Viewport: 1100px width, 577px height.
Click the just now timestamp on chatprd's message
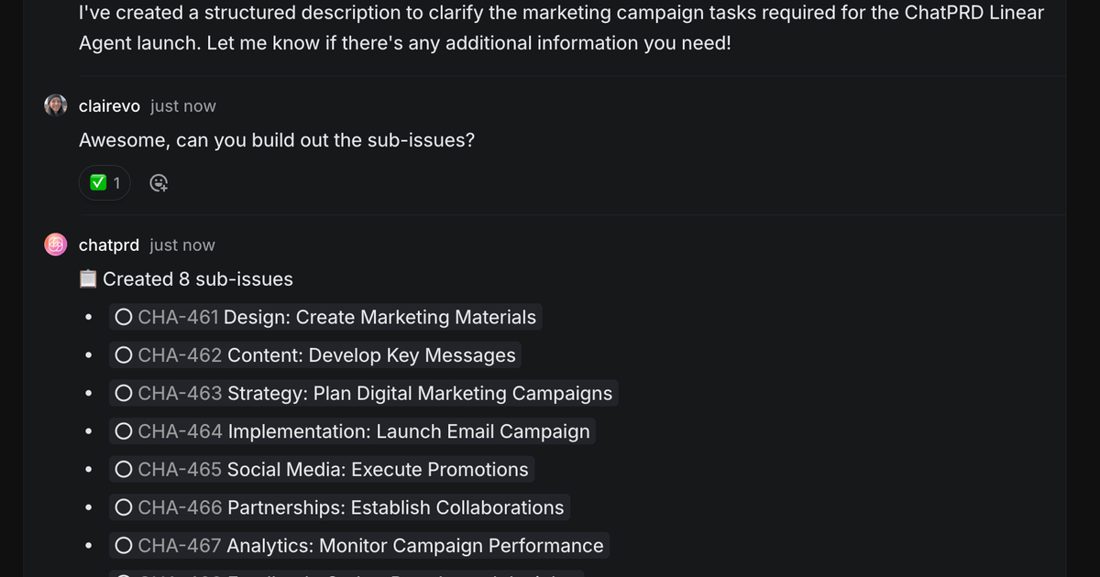coord(181,244)
